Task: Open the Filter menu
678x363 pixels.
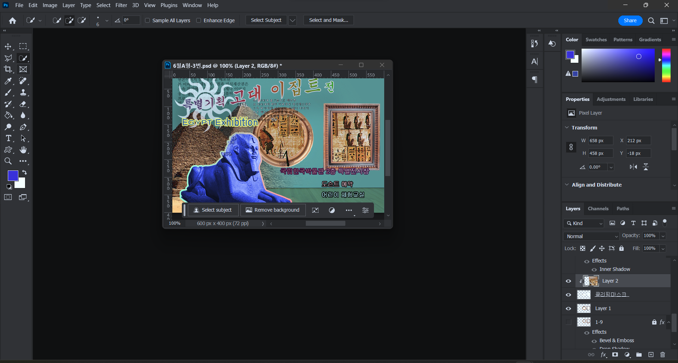Action: click(x=121, y=5)
